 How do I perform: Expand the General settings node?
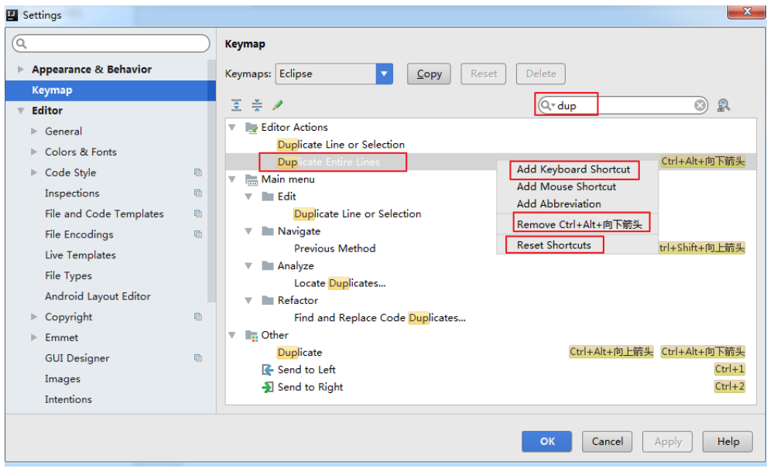34,132
